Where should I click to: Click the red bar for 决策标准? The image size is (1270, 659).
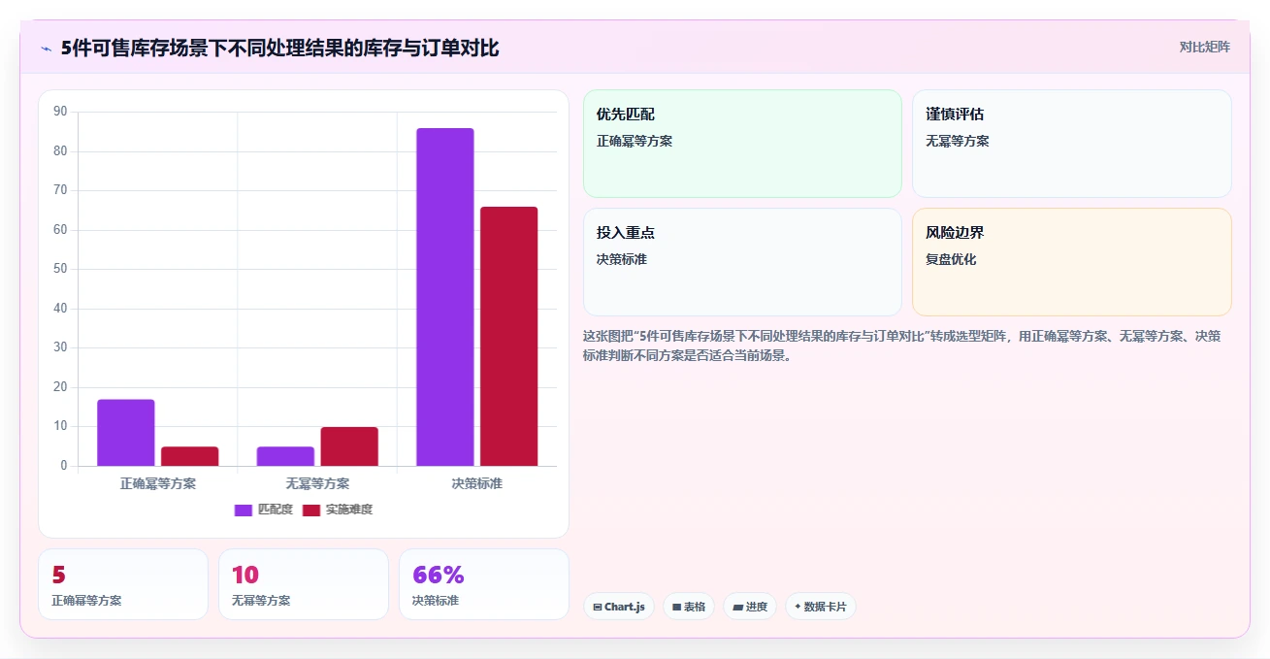tap(508, 336)
